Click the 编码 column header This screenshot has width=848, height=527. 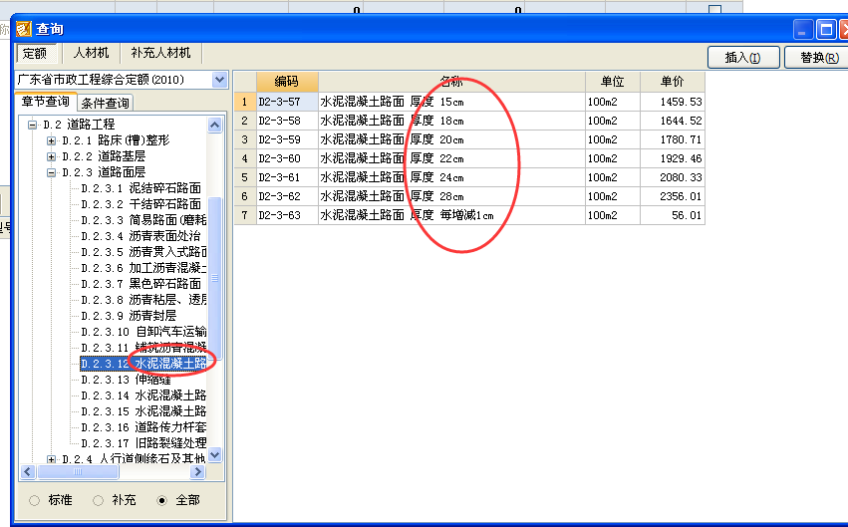(x=287, y=82)
